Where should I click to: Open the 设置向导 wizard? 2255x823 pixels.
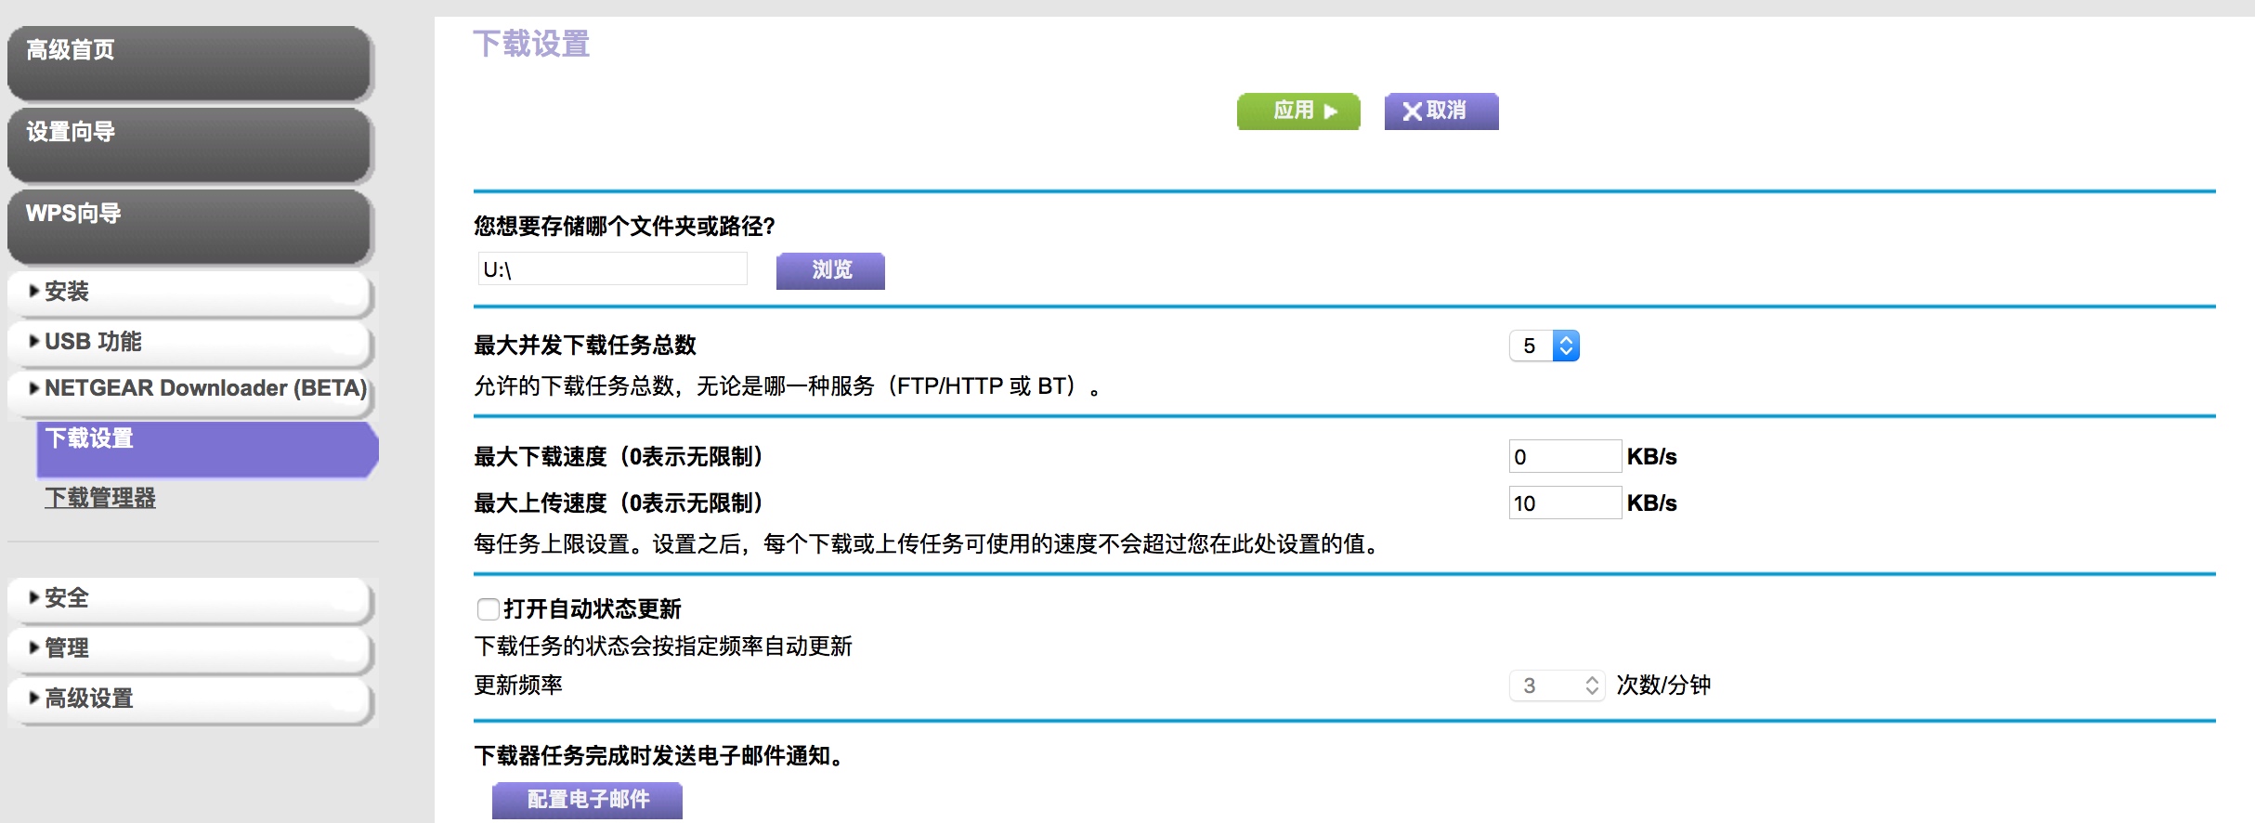(x=189, y=145)
